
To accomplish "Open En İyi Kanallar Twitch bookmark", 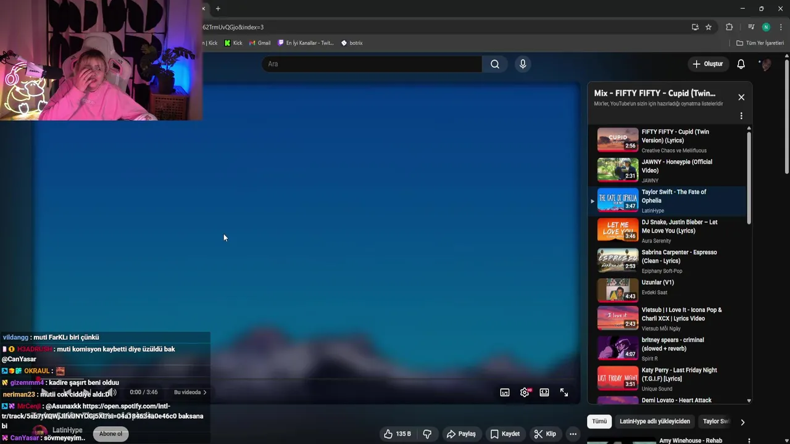I will point(306,43).
